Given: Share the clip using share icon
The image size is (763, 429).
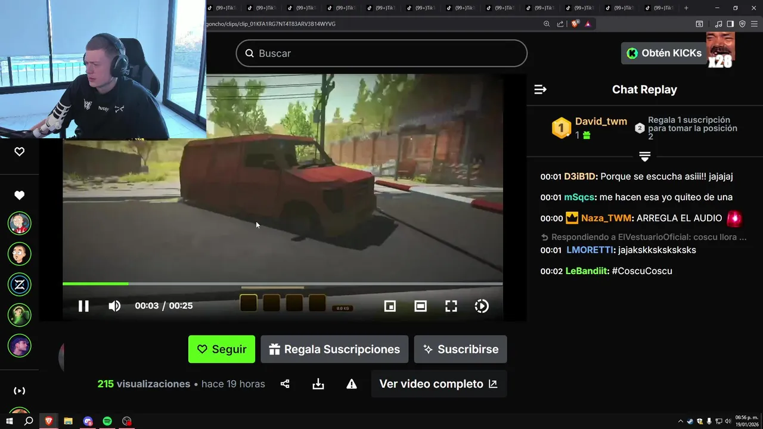Looking at the screenshot, I should coord(285,384).
